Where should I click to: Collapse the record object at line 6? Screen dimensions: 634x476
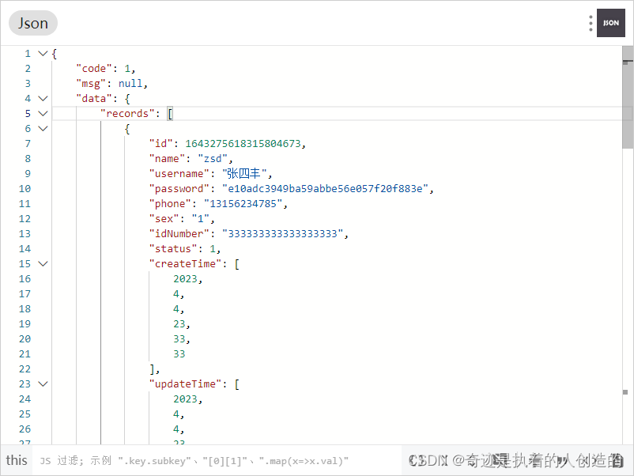click(x=43, y=129)
